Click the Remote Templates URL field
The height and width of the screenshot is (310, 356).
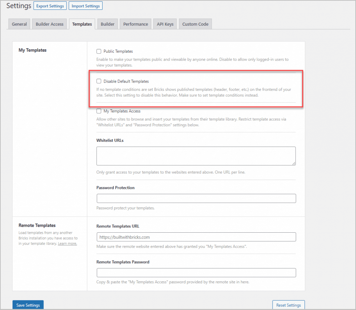coord(196,237)
